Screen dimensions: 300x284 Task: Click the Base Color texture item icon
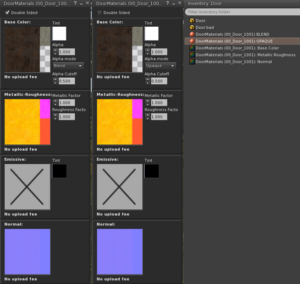(192, 48)
